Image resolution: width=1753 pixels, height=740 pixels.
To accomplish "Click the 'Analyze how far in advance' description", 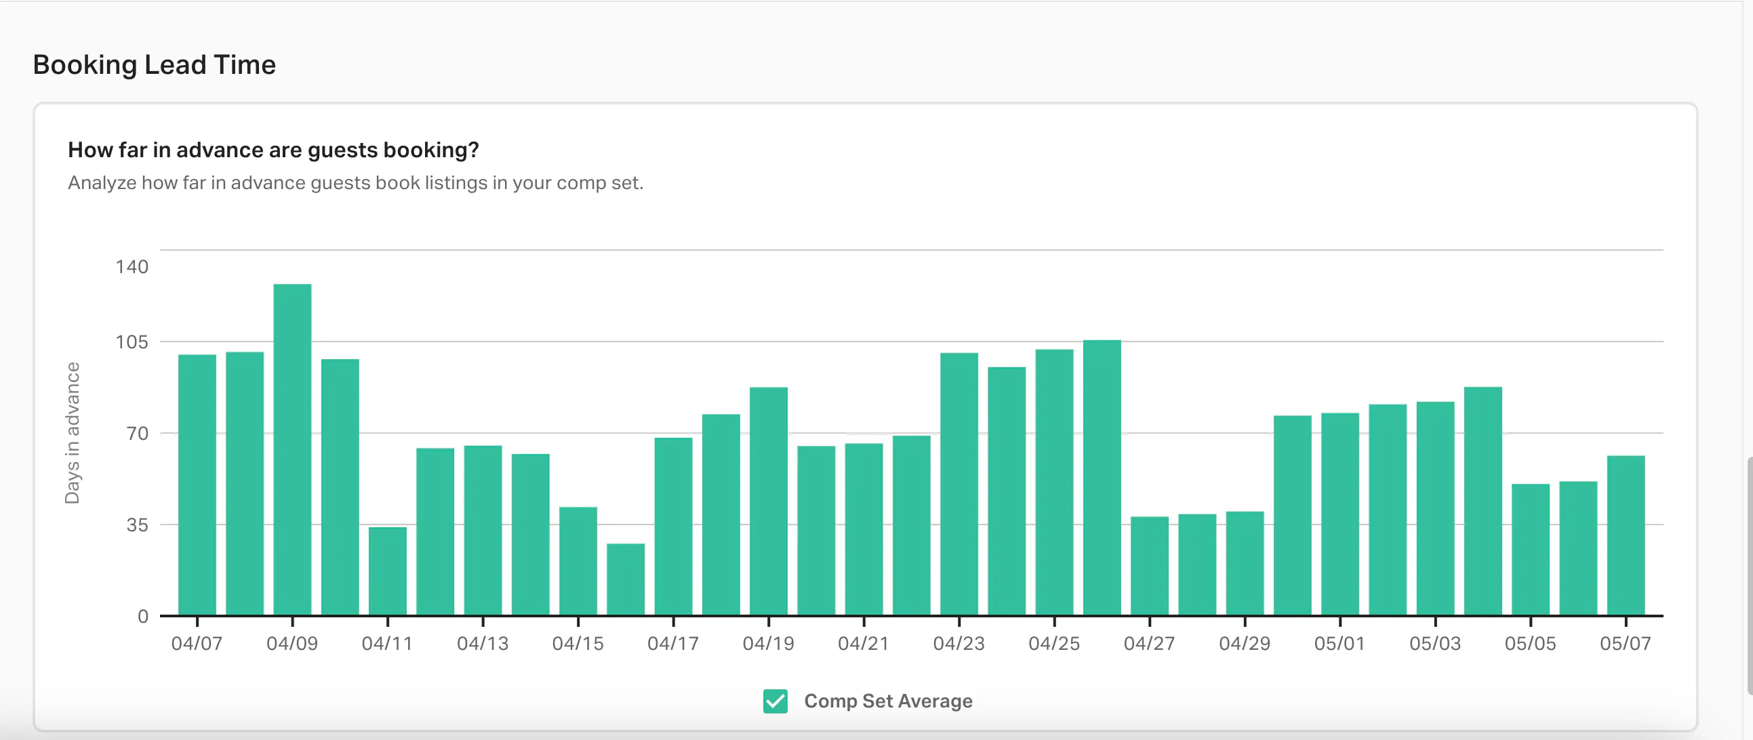I will click(x=355, y=183).
